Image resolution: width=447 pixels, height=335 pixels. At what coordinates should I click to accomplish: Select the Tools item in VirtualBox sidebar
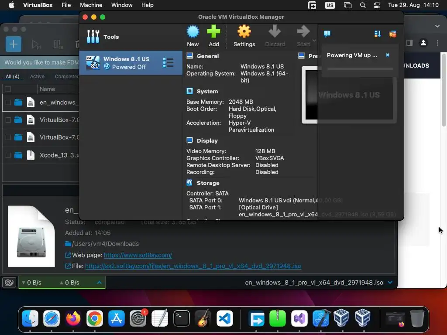coord(131,37)
